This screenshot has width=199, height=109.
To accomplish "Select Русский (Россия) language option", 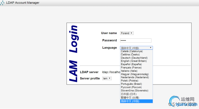I will 136,87.
